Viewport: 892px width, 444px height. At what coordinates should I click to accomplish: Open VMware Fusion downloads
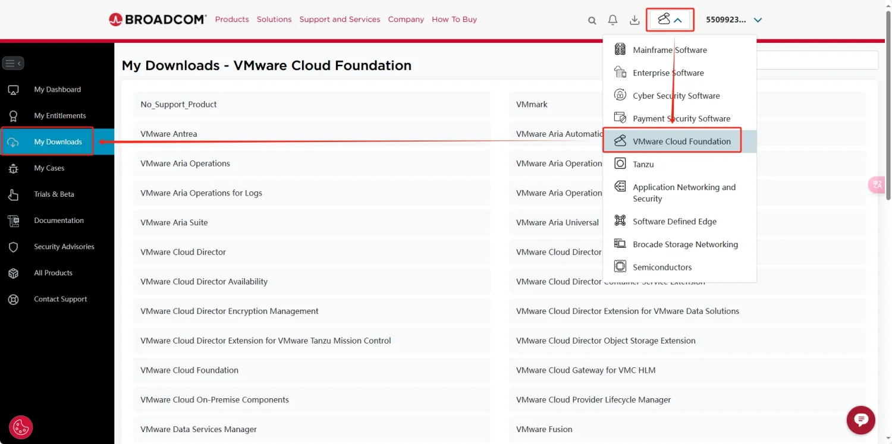687,429
